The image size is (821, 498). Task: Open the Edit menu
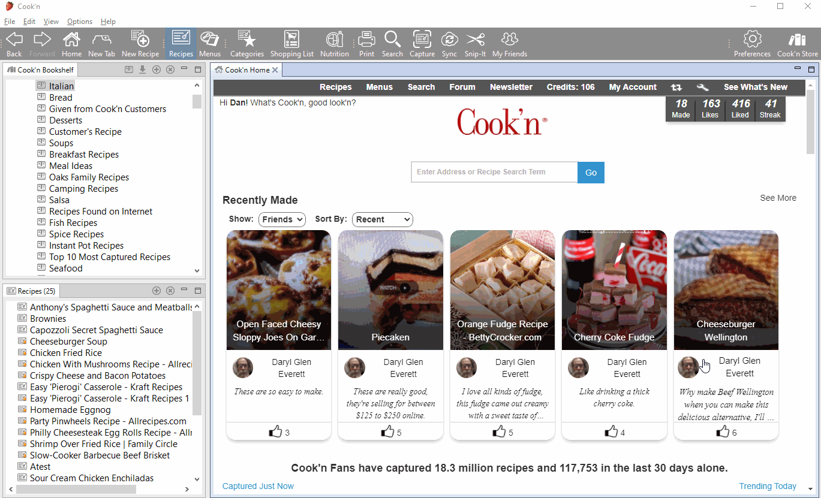[29, 22]
